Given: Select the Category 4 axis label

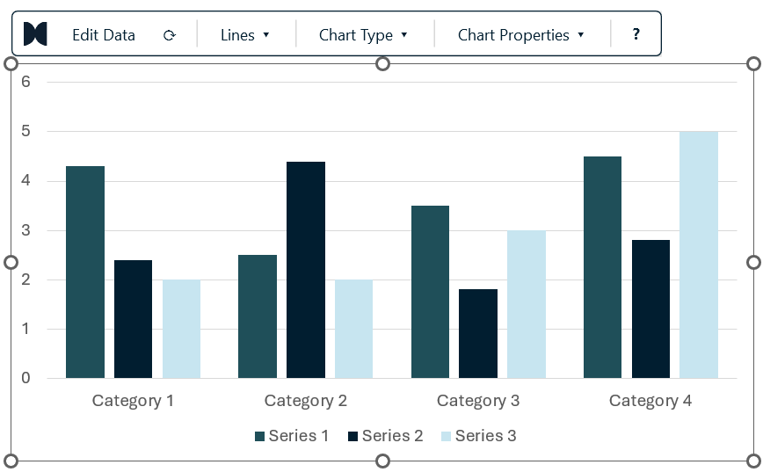Looking at the screenshot, I should [x=650, y=401].
